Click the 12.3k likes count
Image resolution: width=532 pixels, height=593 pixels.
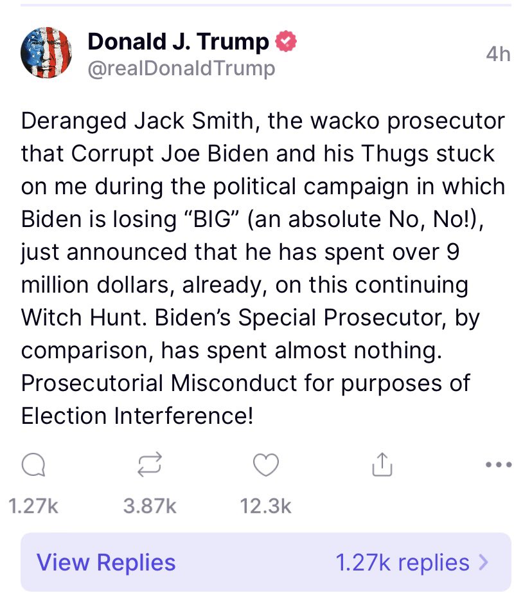tap(265, 507)
